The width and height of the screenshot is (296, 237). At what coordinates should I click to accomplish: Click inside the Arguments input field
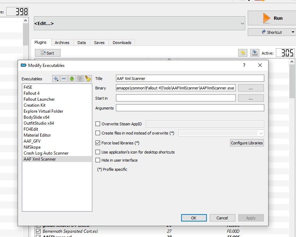190,108
